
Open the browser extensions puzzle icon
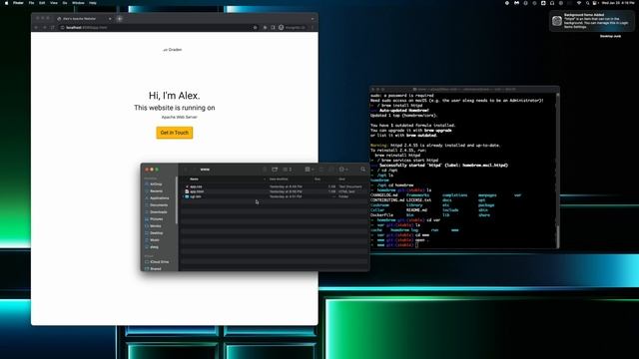click(265, 28)
